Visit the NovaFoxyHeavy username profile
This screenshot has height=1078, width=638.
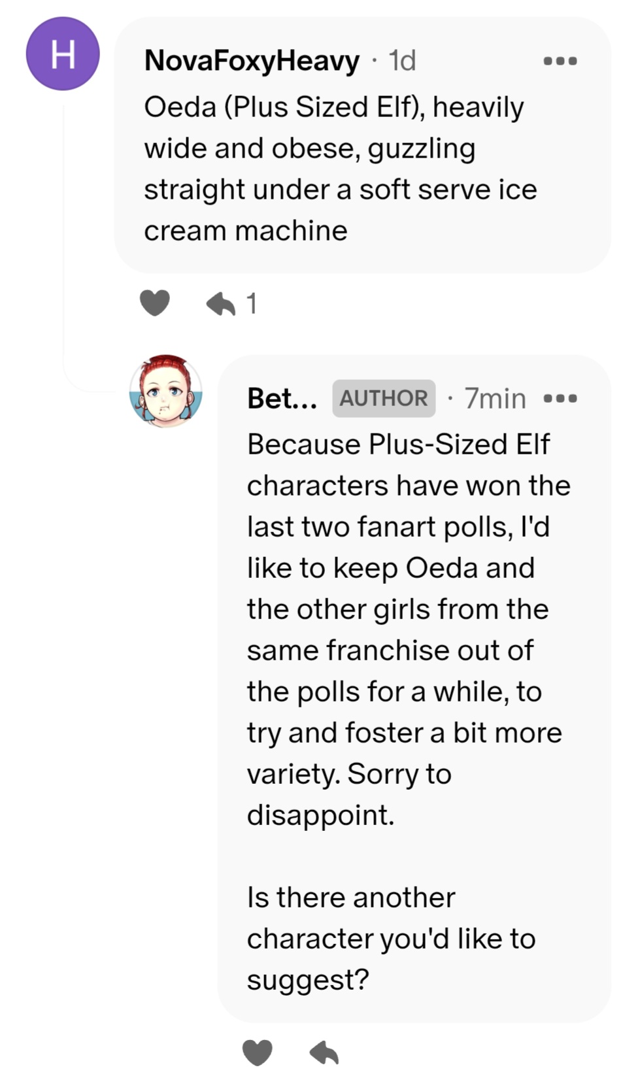pos(252,61)
